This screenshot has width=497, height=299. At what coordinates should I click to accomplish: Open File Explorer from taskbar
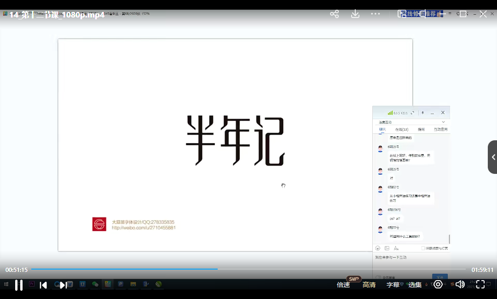(133, 284)
